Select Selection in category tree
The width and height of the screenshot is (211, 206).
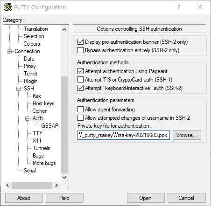click(34, 36)
